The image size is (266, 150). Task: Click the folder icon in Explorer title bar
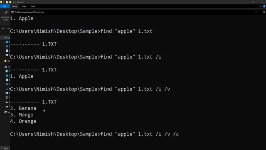pos(1,2)
